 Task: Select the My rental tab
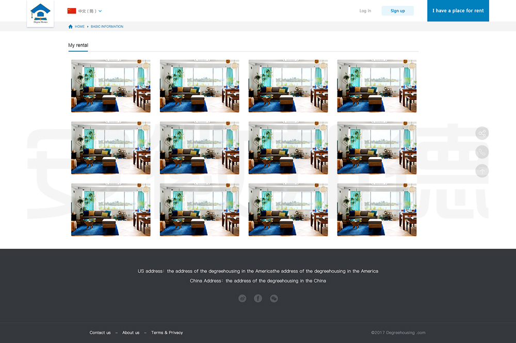click(78, 45)
